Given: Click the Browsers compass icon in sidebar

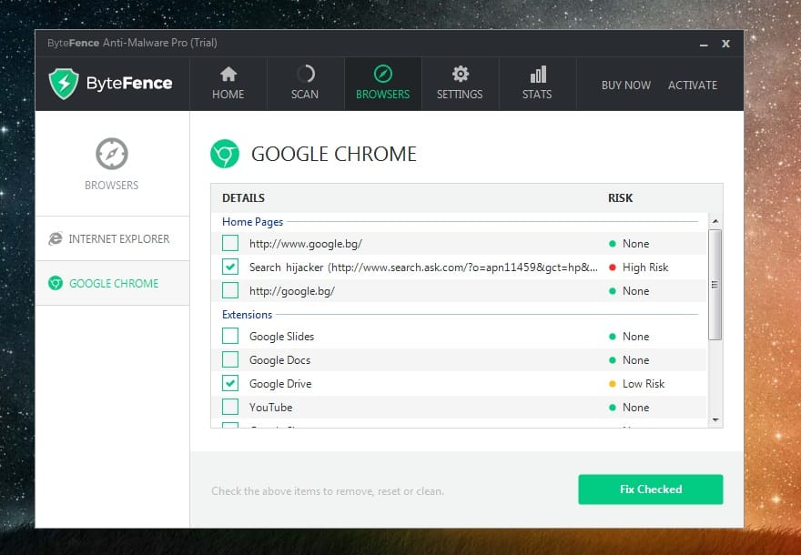Looking at the screenshot, I should [112, 154].
